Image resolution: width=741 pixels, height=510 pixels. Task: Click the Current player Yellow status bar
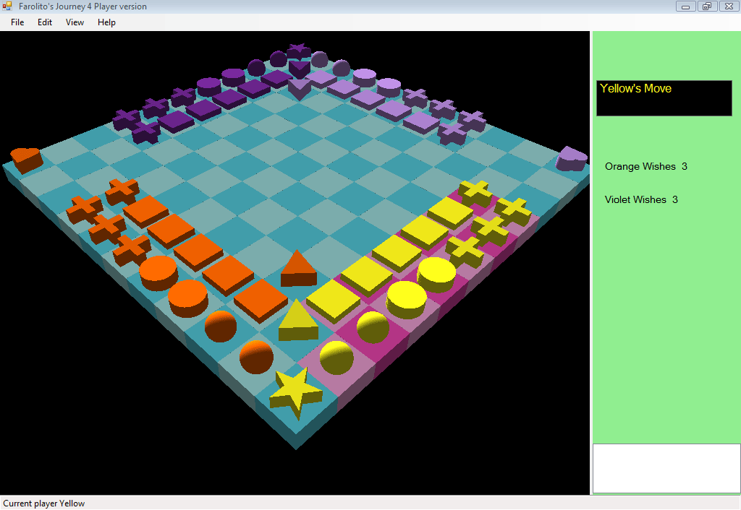[44, 503]
